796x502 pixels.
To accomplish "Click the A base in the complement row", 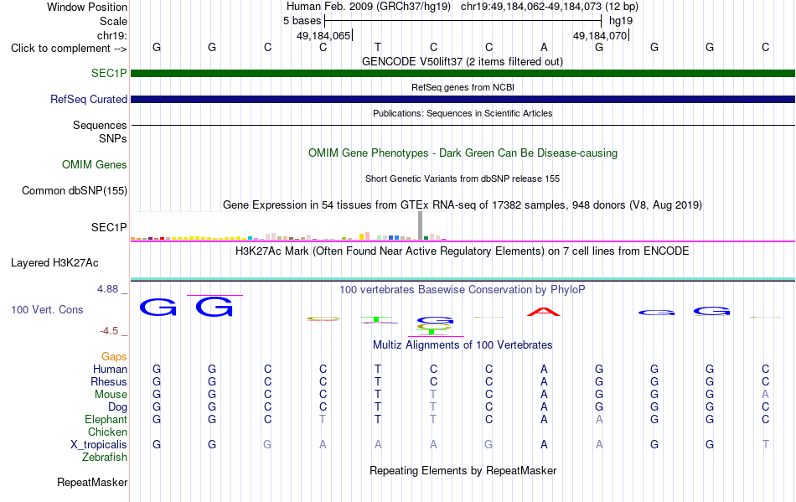I will (x=544, y=47).
